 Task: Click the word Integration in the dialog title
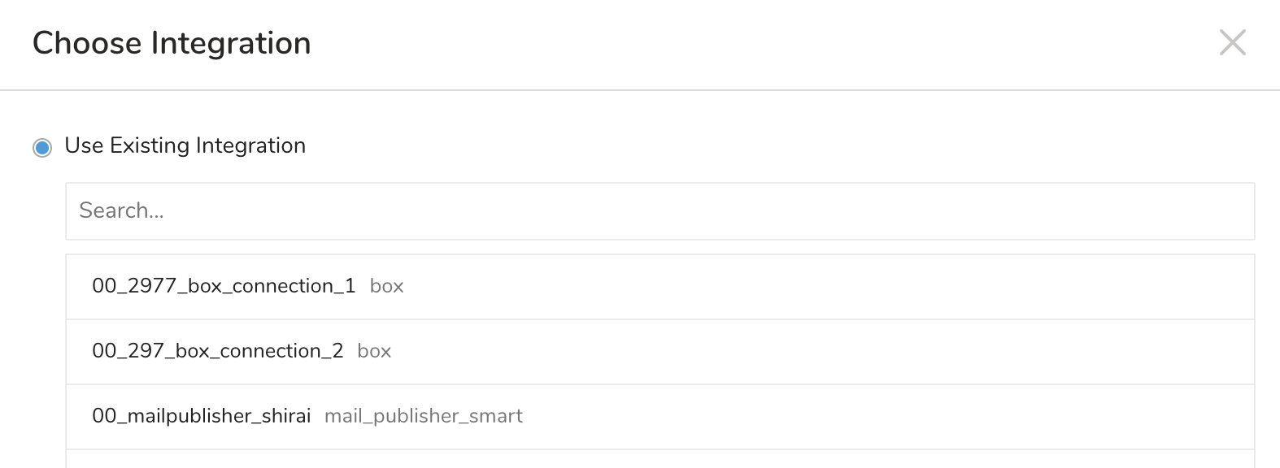click(231, 43)
